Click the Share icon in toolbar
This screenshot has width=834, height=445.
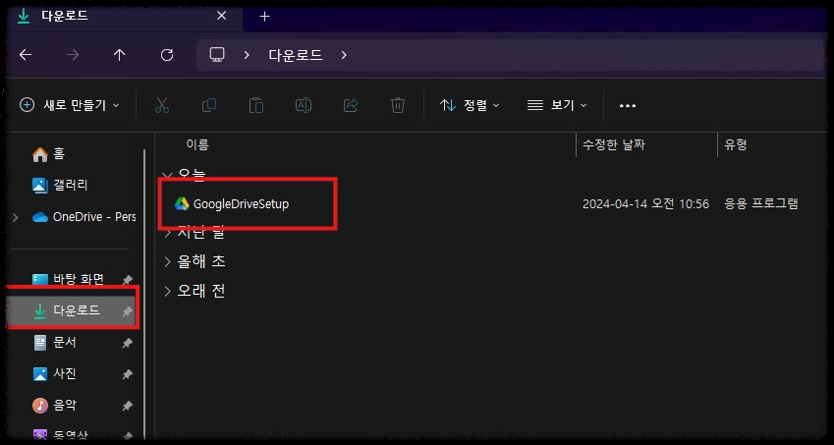click(351, 105)
